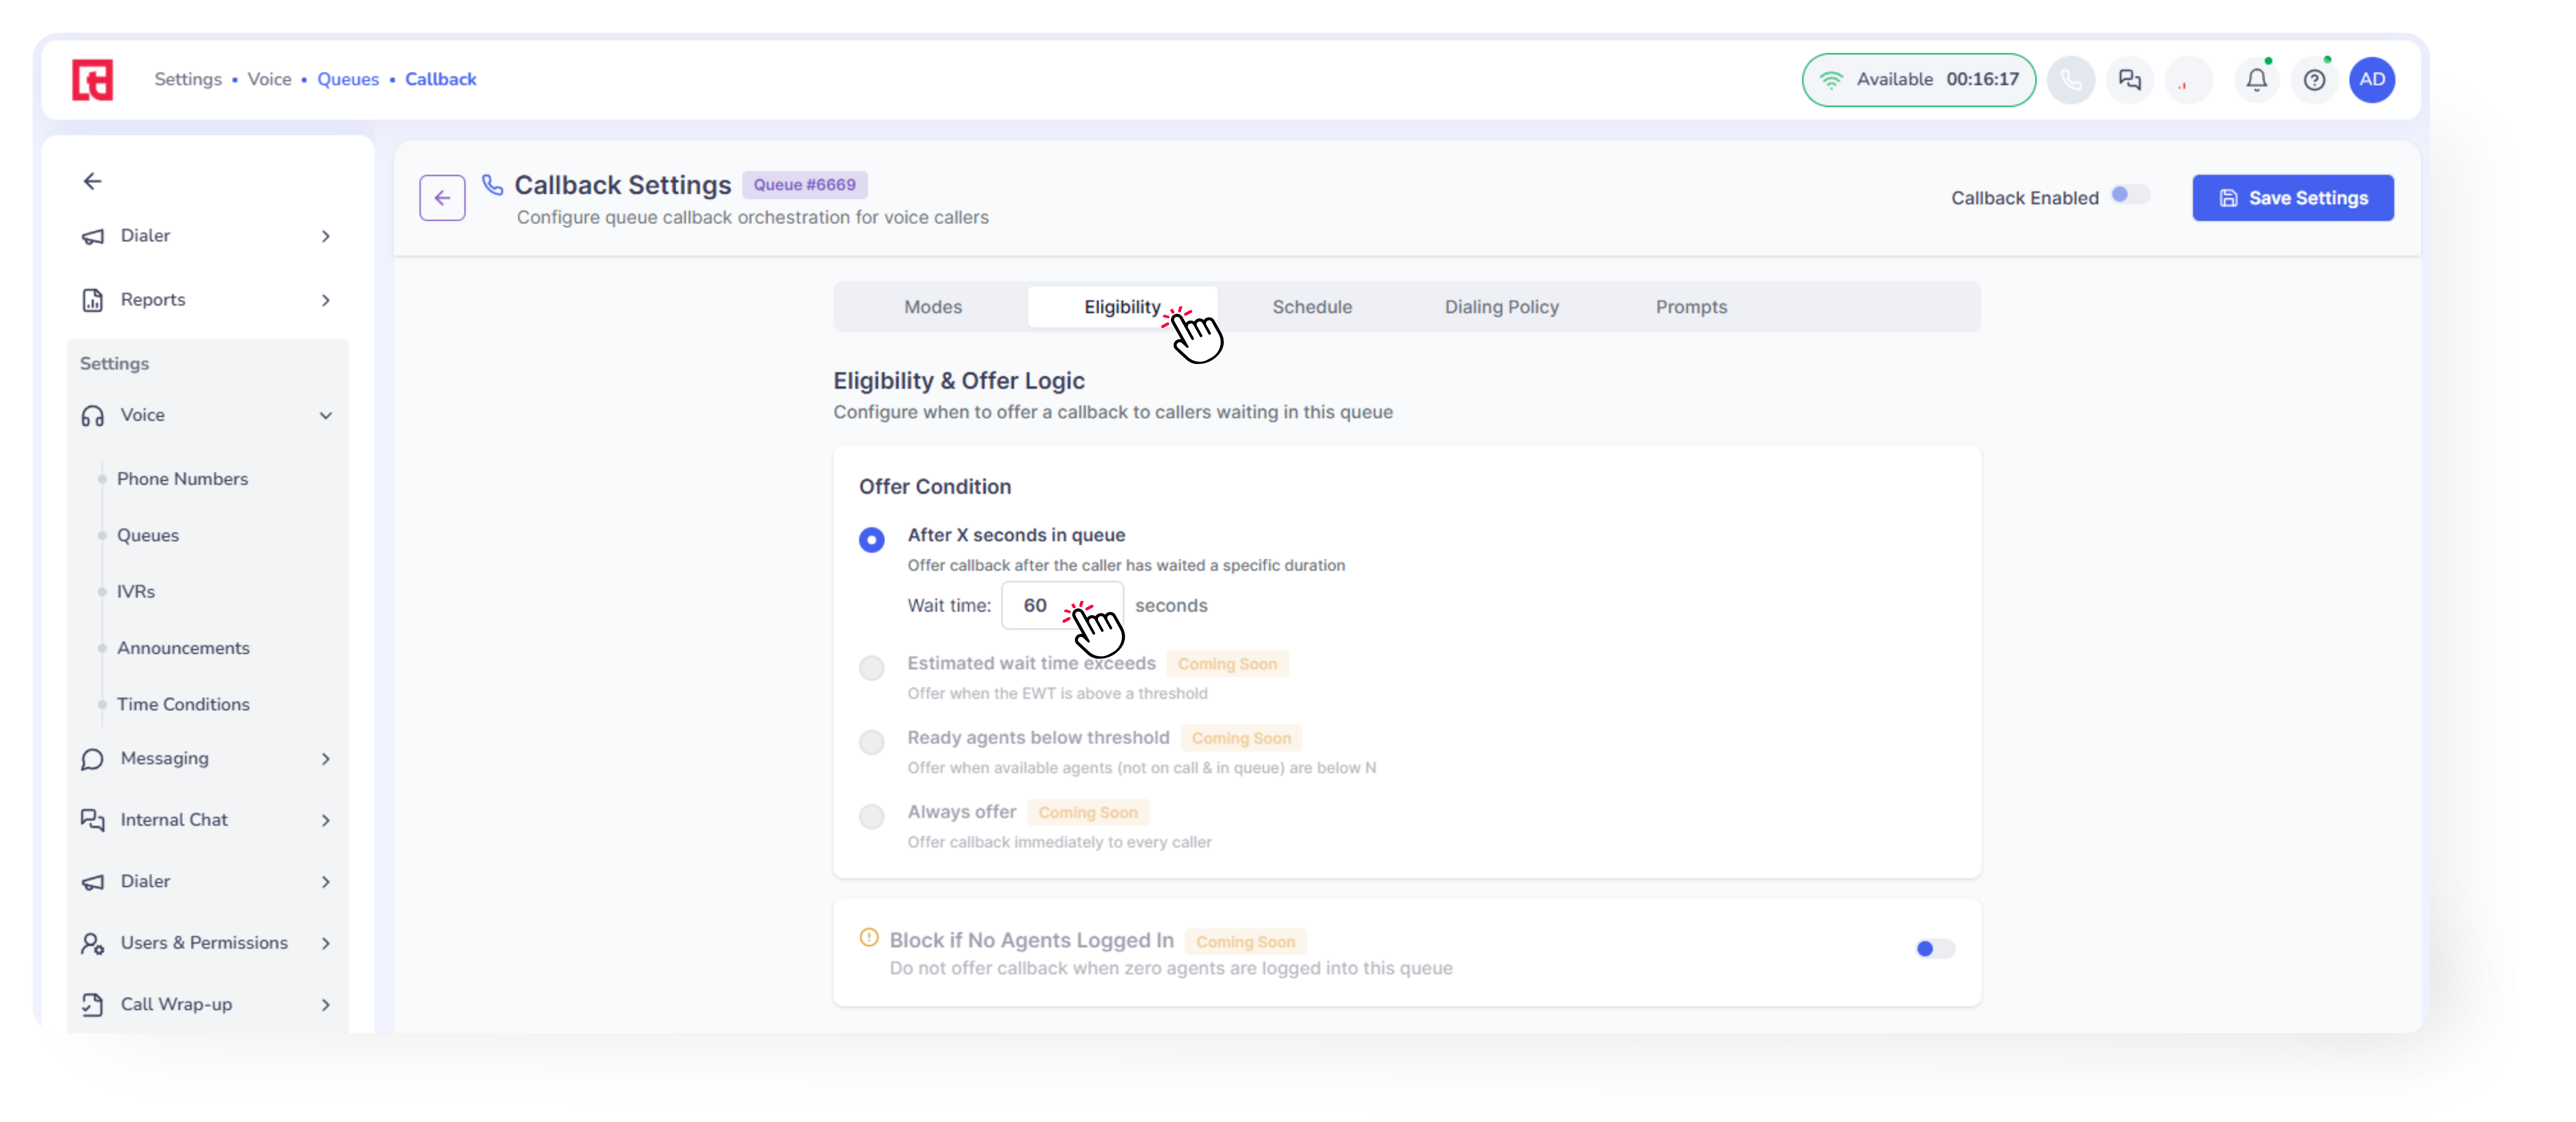
Task: Expand the Users & Permissions section
Action: (205, 943)
